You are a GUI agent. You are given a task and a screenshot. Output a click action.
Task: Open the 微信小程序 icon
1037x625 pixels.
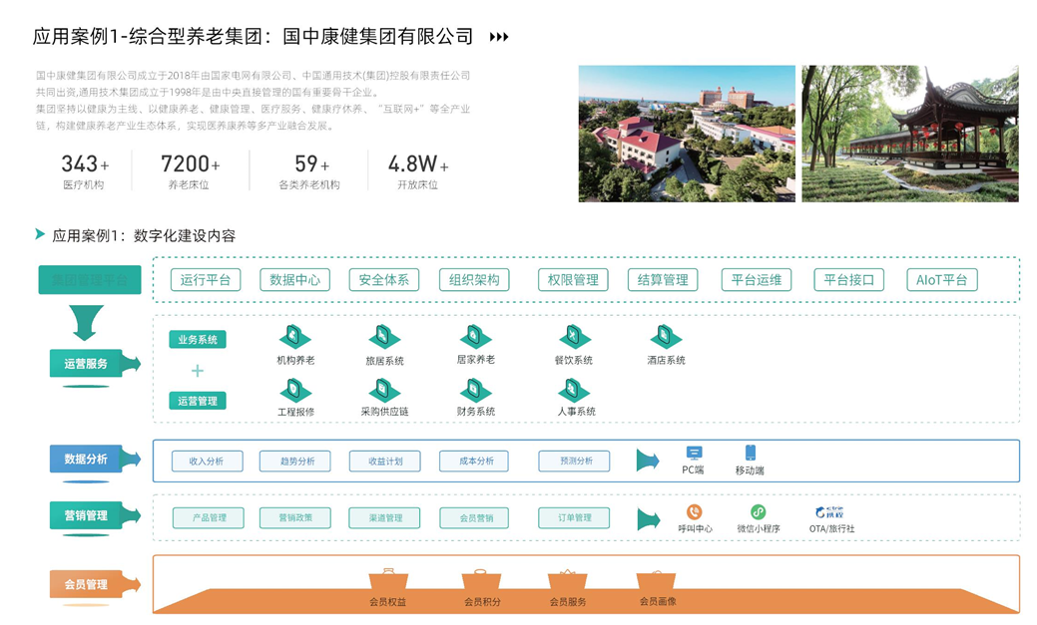759,512
